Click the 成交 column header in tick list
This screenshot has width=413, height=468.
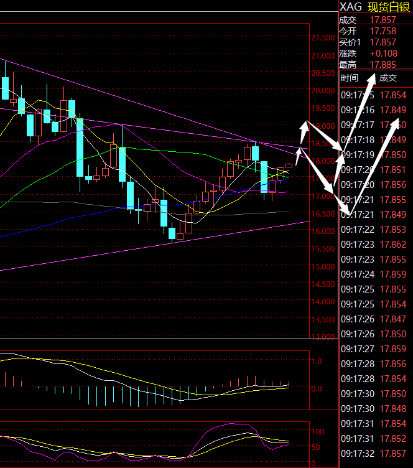(x=388, y=78)
